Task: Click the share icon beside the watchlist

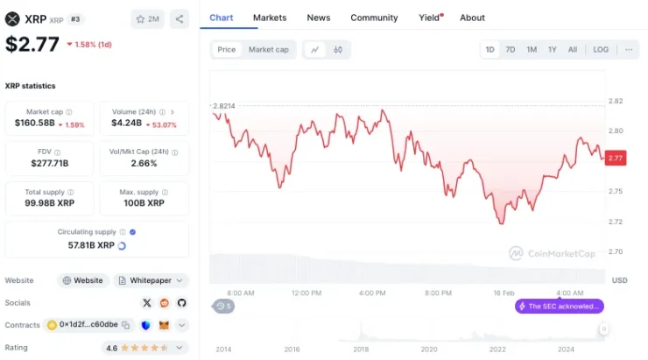Action: (x=179, y=18)
